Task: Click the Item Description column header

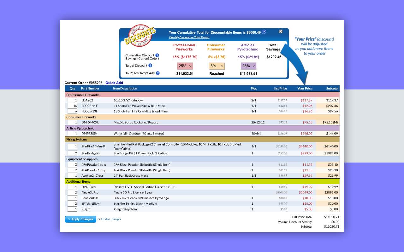Action: point(125,89)
